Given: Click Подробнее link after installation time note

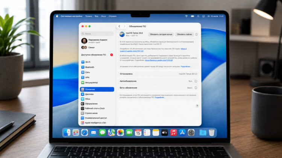Looking at the screenshot, I should coord(186,67).
